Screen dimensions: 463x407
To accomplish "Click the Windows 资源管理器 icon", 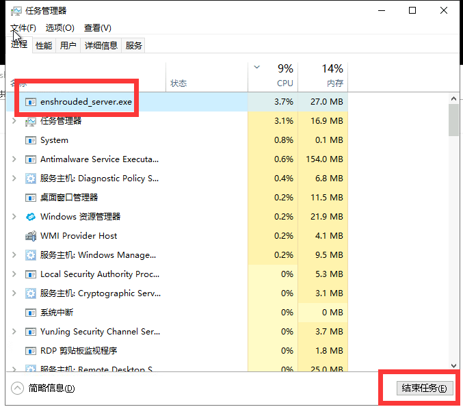I will [31, 217].
